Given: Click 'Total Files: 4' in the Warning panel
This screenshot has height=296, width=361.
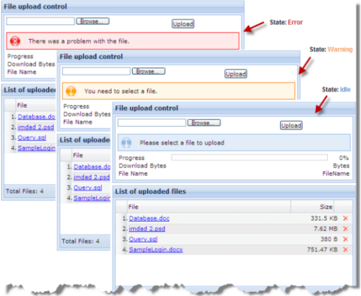Looking at the screenshot, I should (80, 241).
